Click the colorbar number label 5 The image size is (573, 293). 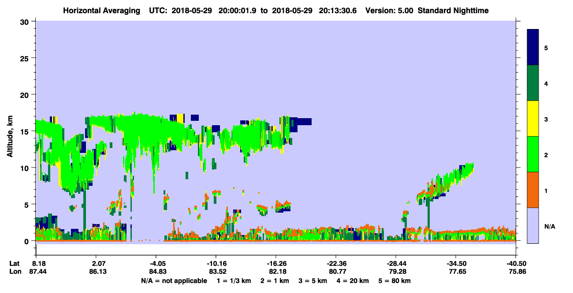[546, 47]
